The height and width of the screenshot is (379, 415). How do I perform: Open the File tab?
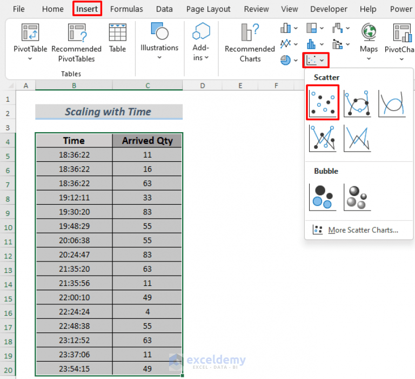click(x=19, y=9)
